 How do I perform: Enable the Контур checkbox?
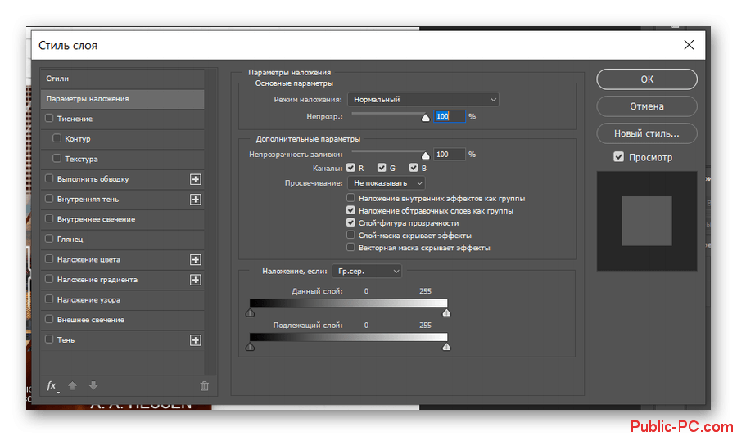(57, 138)
